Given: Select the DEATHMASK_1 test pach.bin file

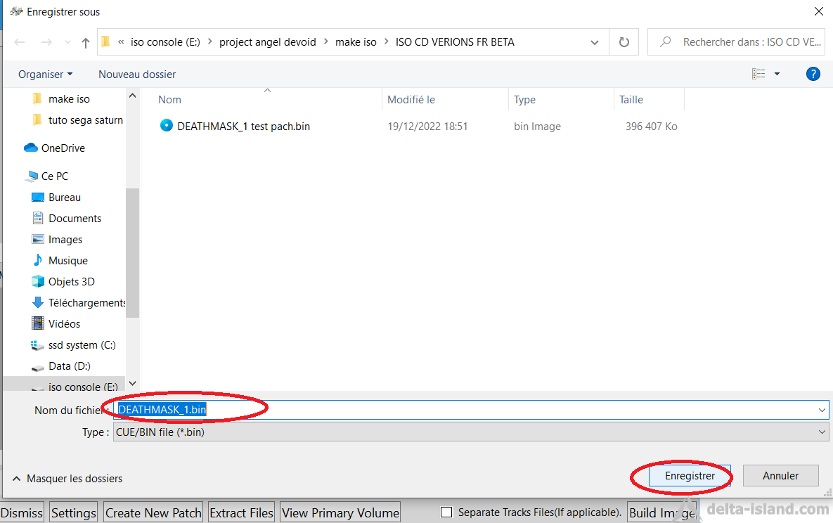Looking at the screenshot, I should coord(243,127).
